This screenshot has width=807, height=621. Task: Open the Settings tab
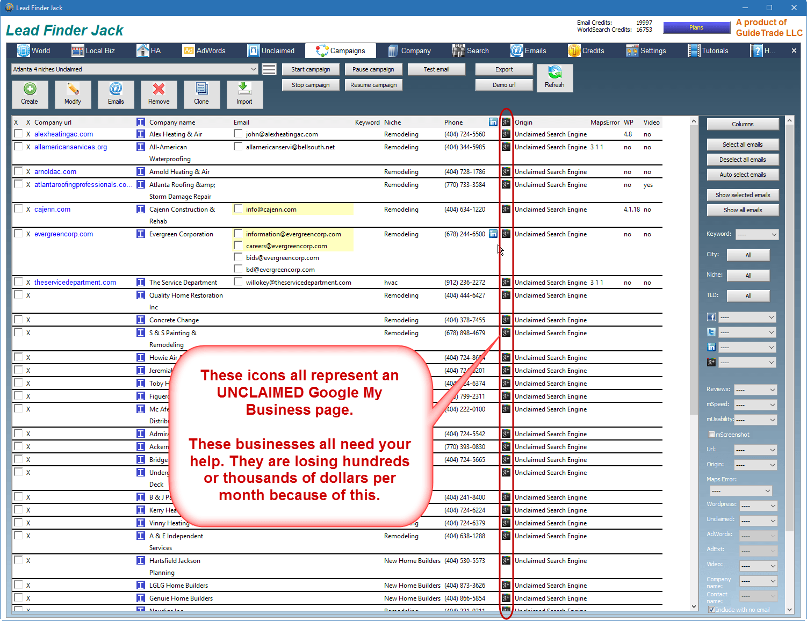point(646,50)
